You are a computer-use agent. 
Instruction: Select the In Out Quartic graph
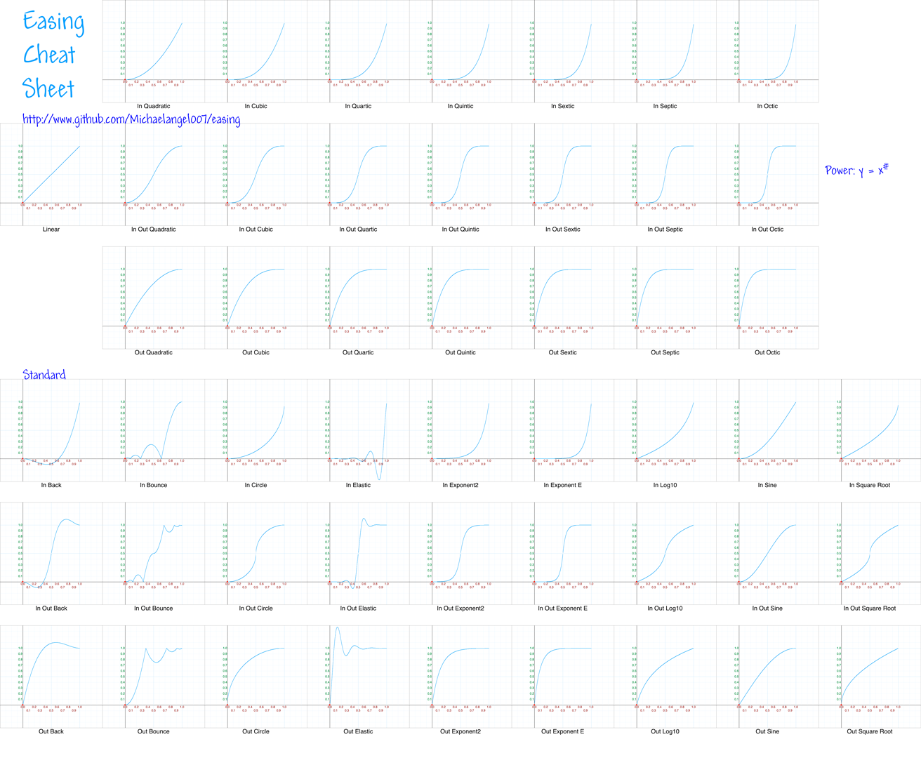[x=358, y=175]
